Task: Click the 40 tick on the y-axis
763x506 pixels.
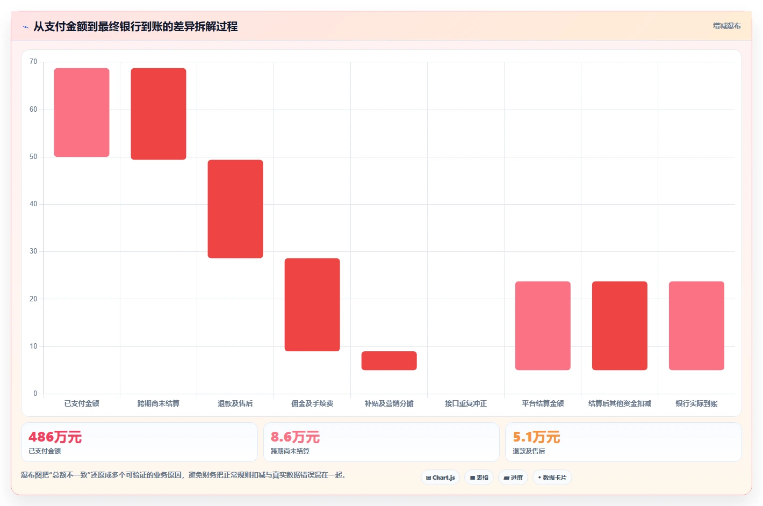Action: click(x=33, y=204)
